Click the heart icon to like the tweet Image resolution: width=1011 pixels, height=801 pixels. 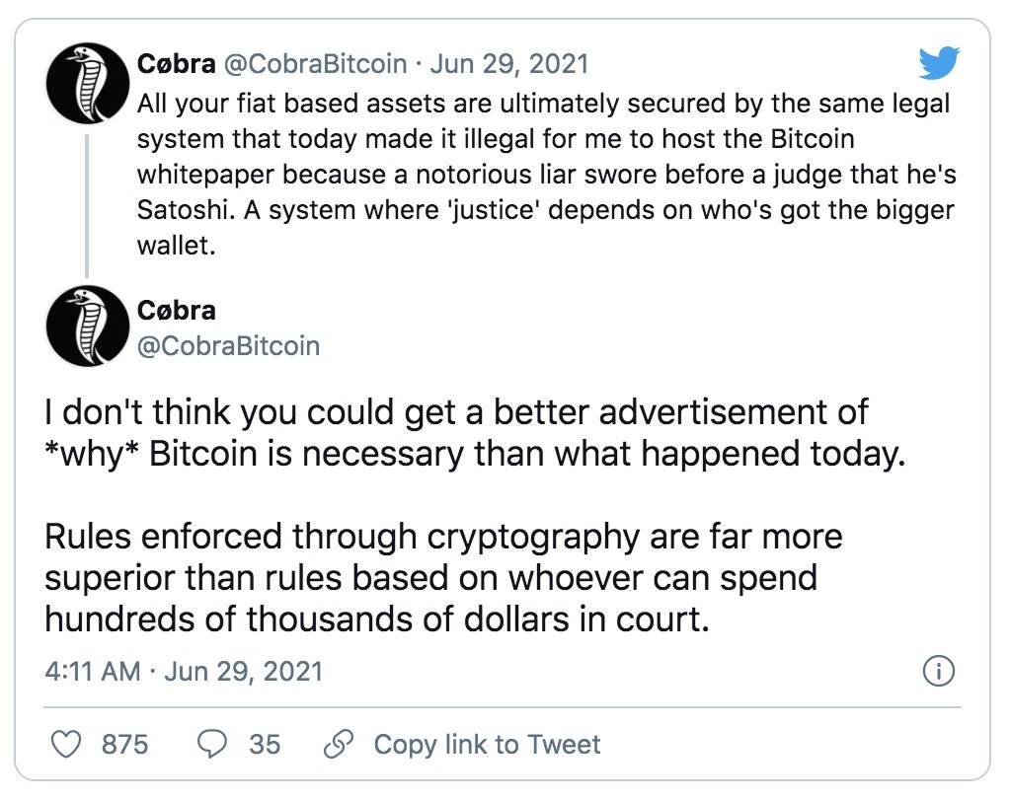[65, 745]
